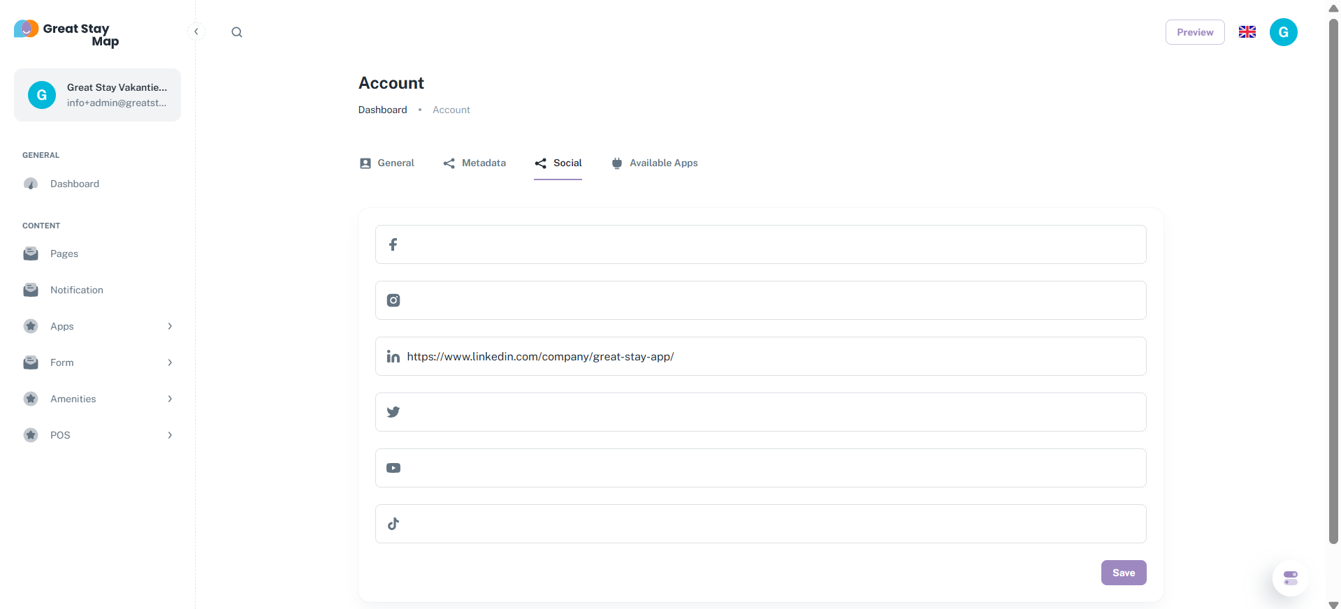Click the Facebook icon in the form
This screenshot has width=1341, height=609.
coord(393,244)
